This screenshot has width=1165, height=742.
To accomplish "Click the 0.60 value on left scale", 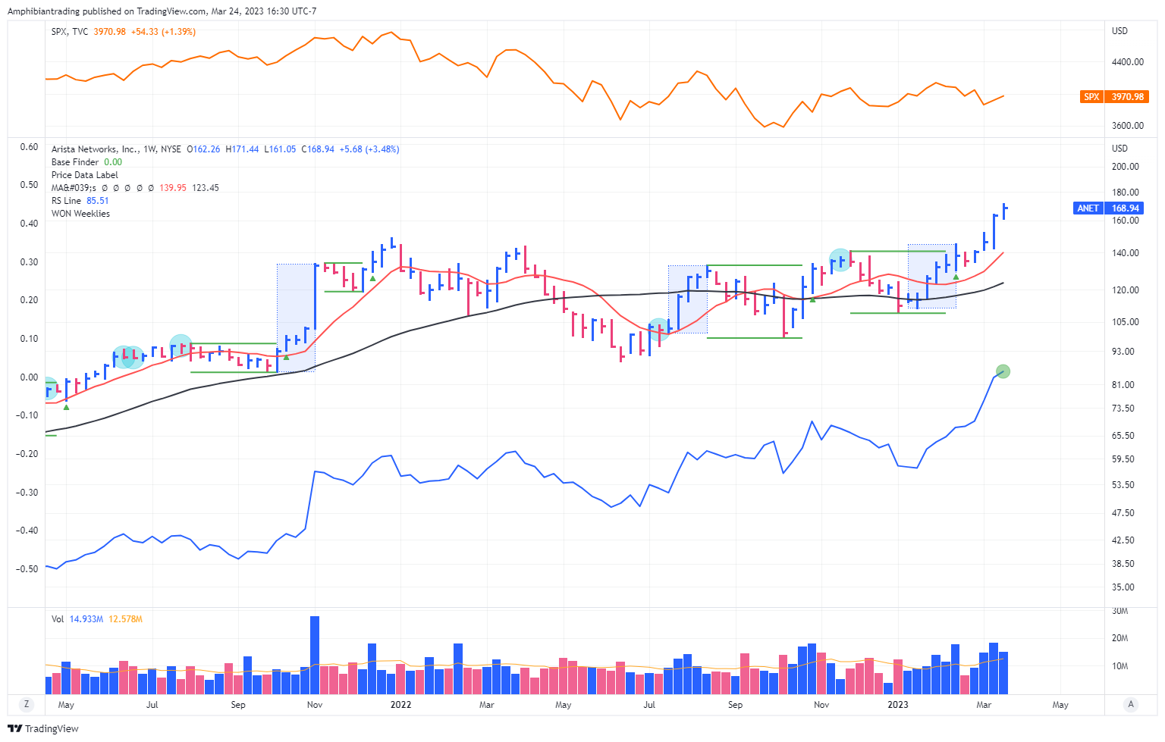I will pos(29,147).
